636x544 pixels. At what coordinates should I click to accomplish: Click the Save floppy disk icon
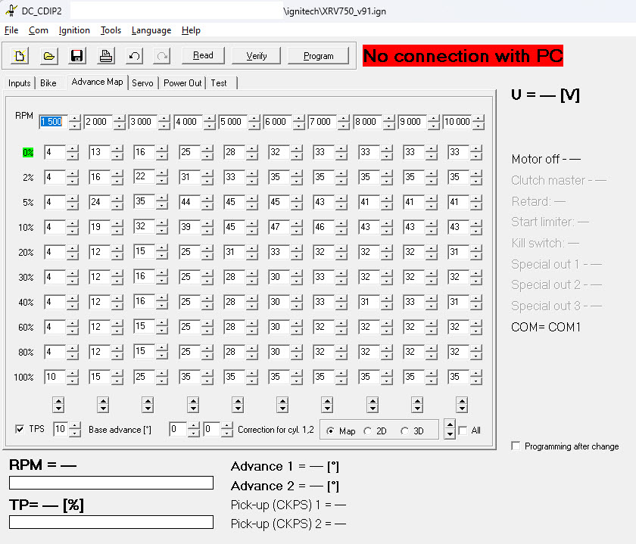point(76,56)
